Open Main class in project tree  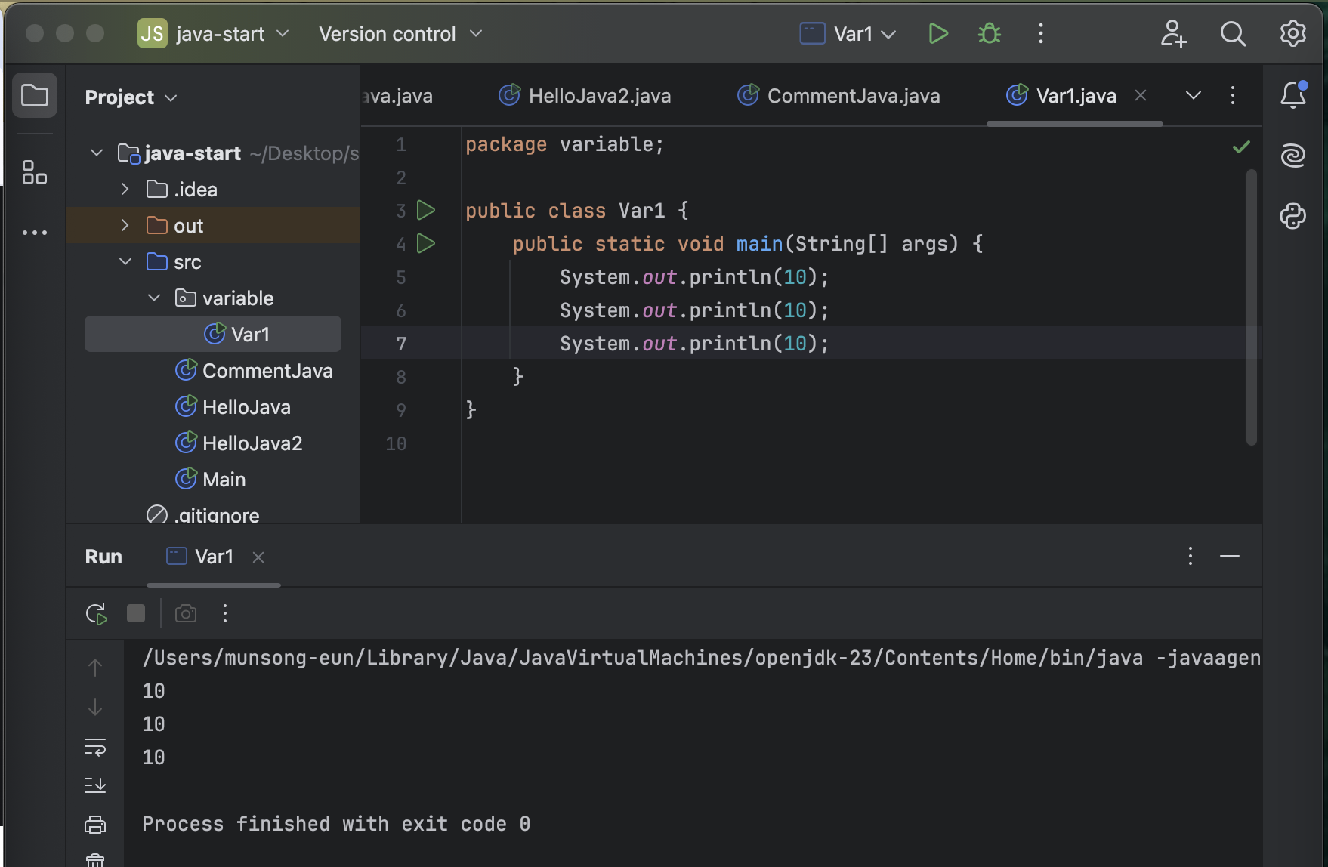click(x=210, y=480)
